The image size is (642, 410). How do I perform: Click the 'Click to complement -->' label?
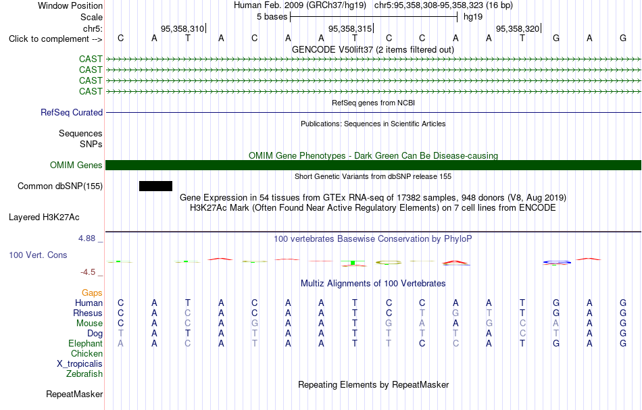(x=55, y=39)
